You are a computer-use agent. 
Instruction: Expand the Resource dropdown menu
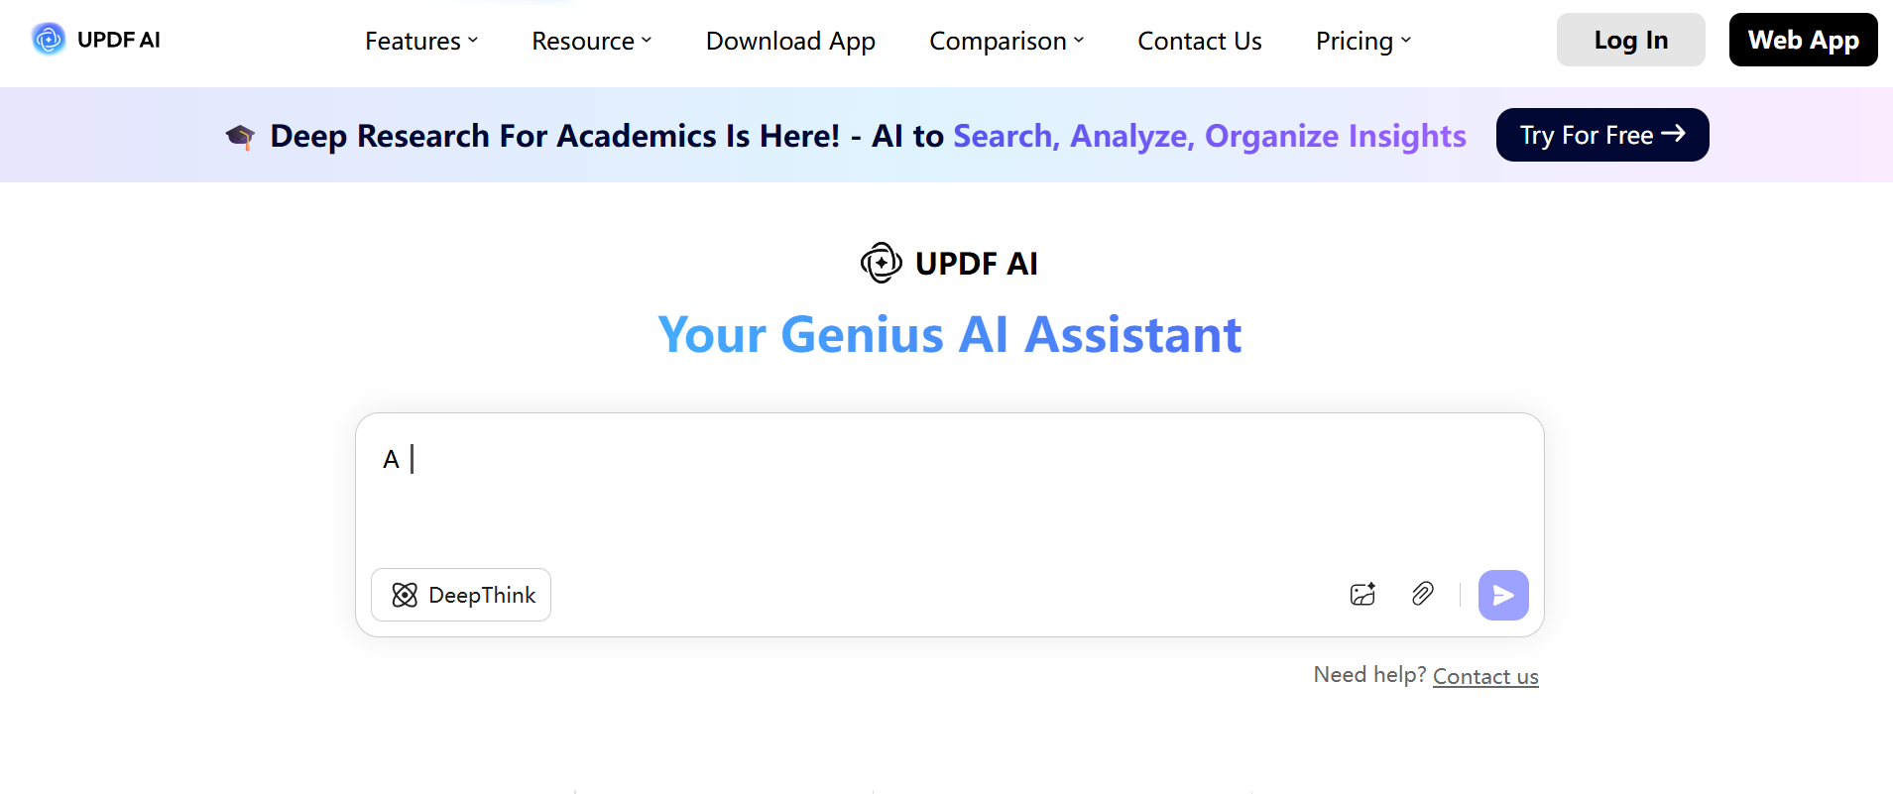(x=591, y=41)
